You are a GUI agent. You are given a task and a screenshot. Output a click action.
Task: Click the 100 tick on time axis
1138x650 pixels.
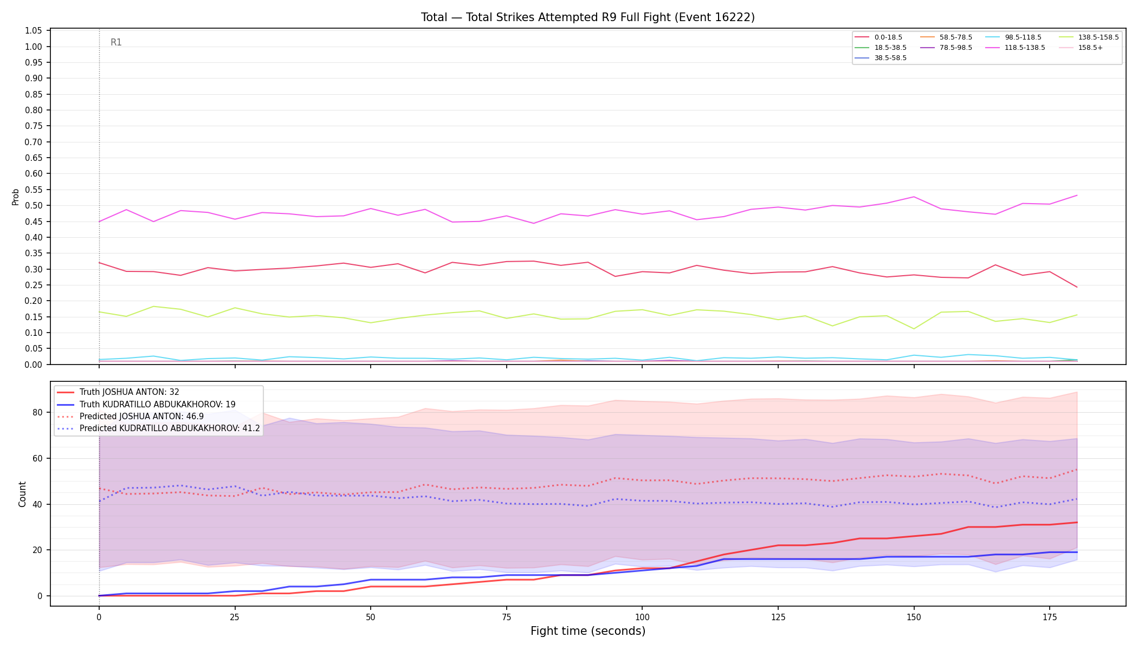[x=642, y=617]
